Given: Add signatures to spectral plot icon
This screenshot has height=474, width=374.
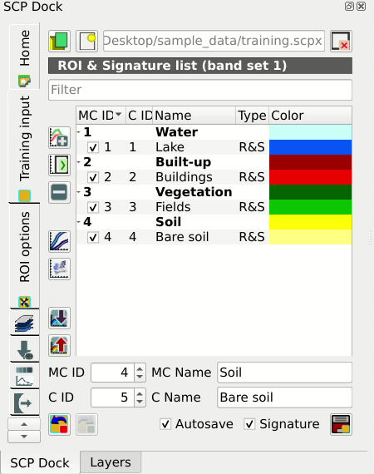Looking at the screenshot, I should click(x=59, y=241).
